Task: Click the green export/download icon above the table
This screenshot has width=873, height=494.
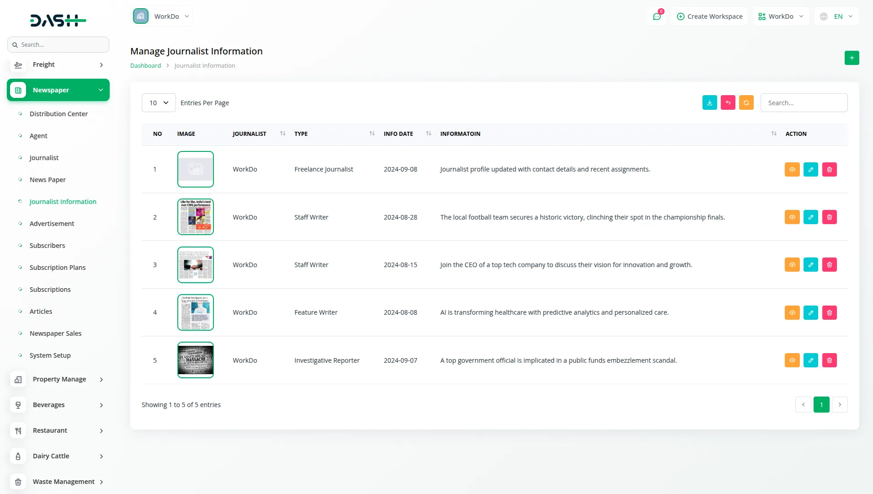Action: pos(709,102)
